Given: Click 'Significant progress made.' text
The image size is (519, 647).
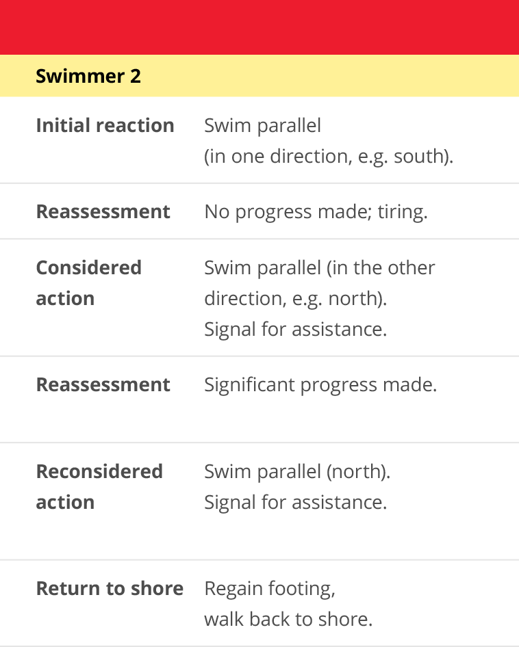Looking at the screenshot, I should coord(320,385).
